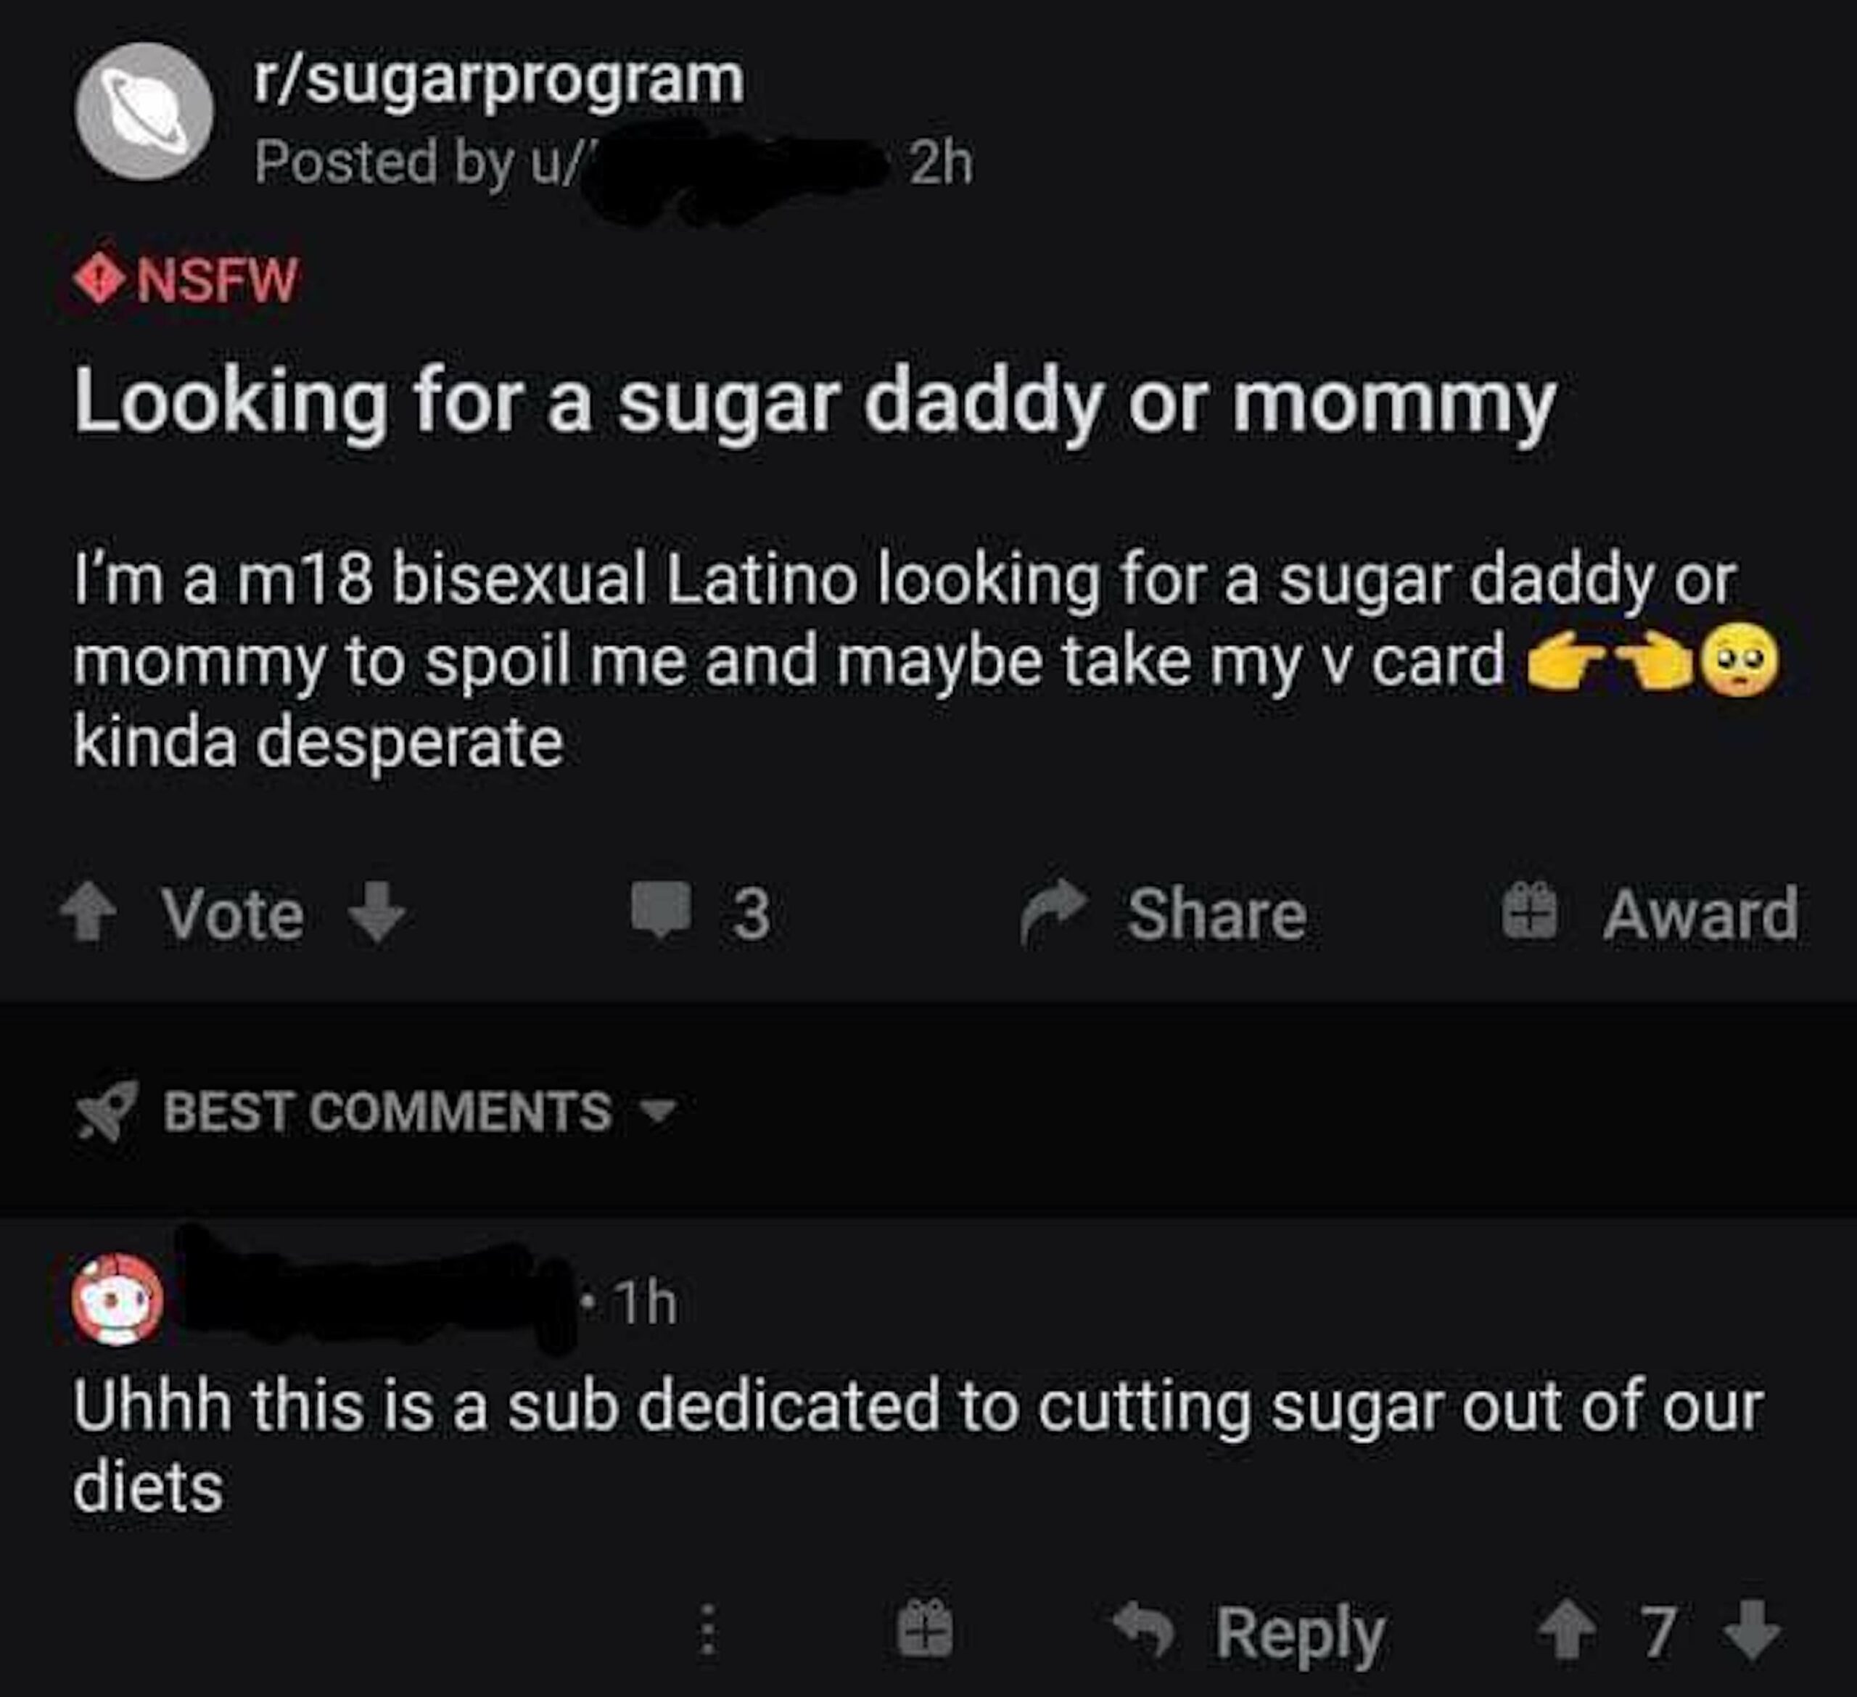Downvote the comment about cutting sugar
This screenshot has width=1857, height=1697.
pos(1753,1630)
